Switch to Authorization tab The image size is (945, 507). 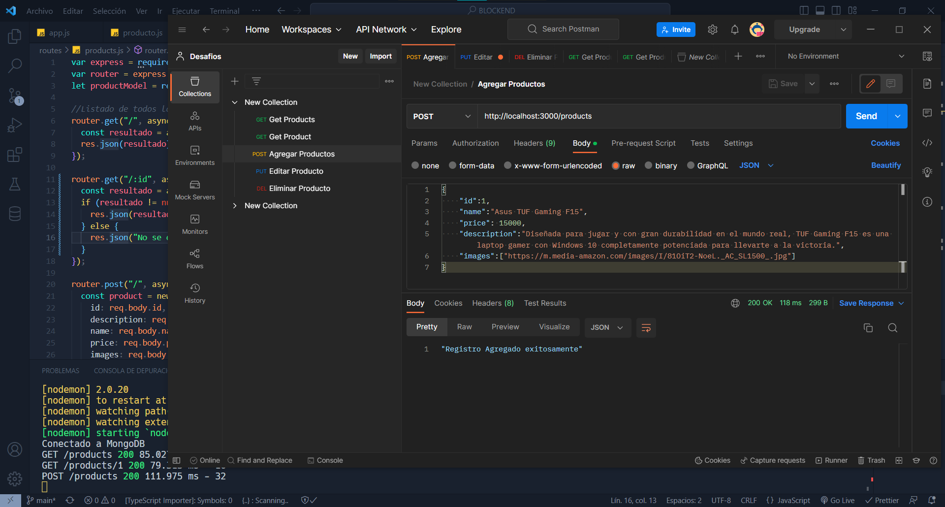coord(475,143)
